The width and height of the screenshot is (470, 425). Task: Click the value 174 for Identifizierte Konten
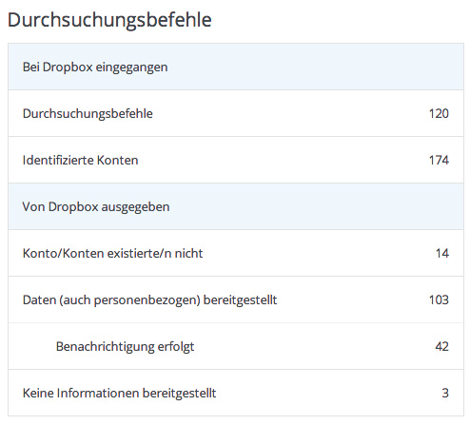[439, 160]
